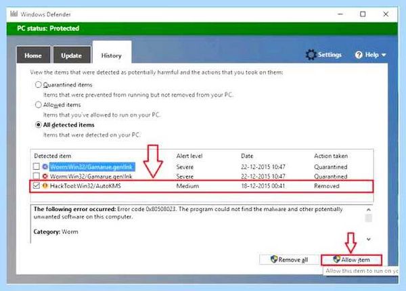Minimize the Windows Defender window

point(340,14)
